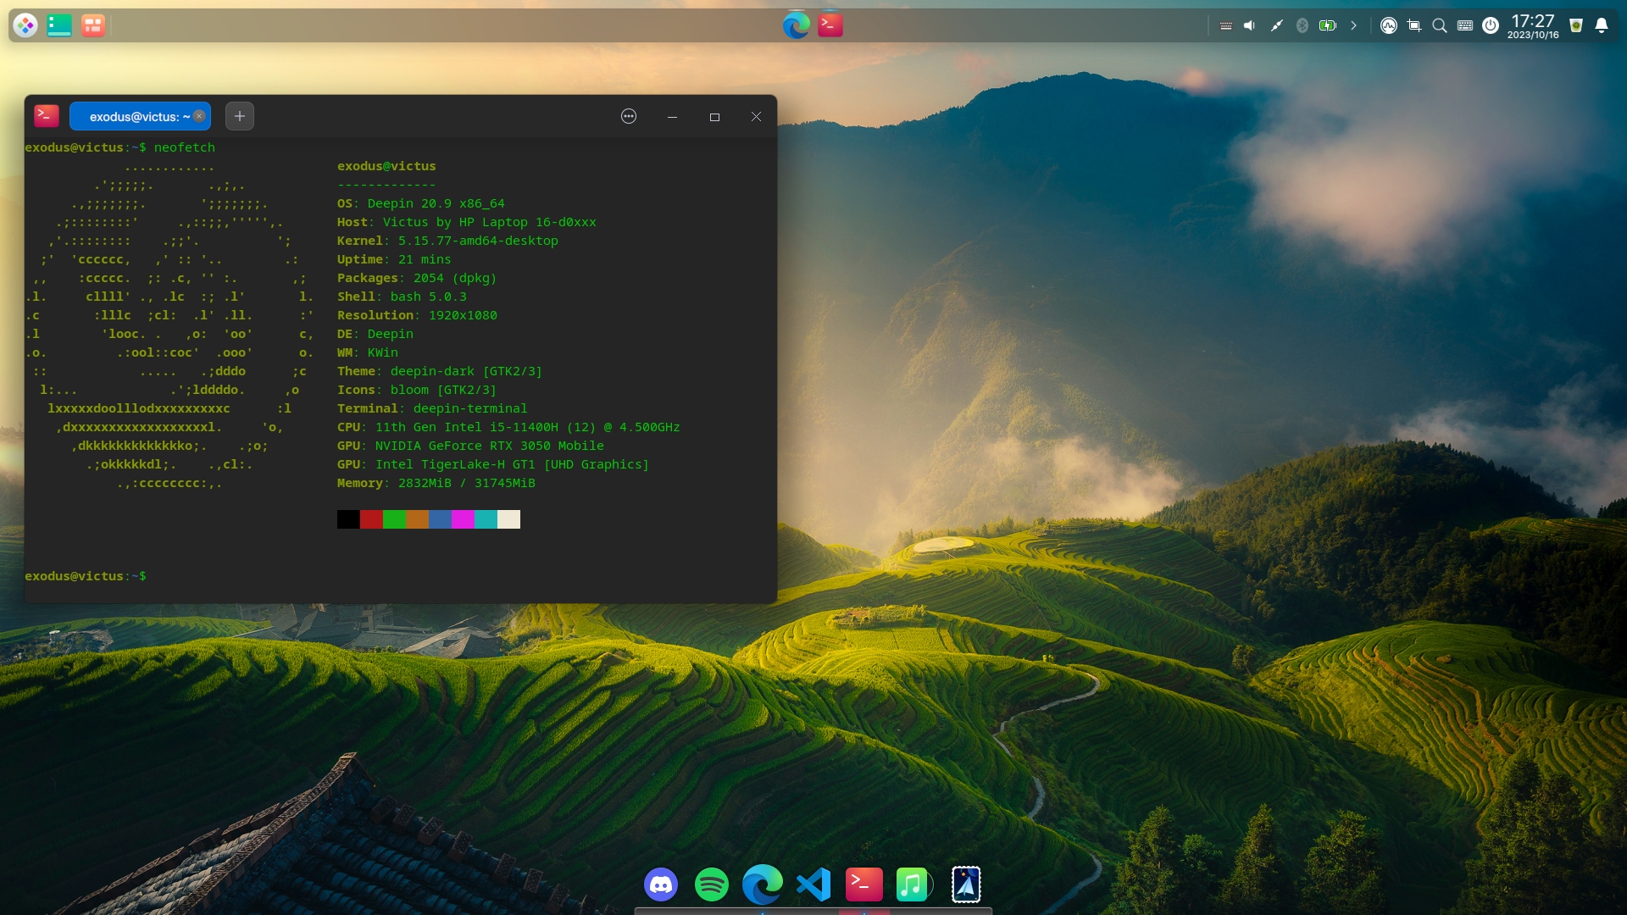
Task: Open the Deepin launcher icon
Action: pyautogui.click(x=25, y=25)
